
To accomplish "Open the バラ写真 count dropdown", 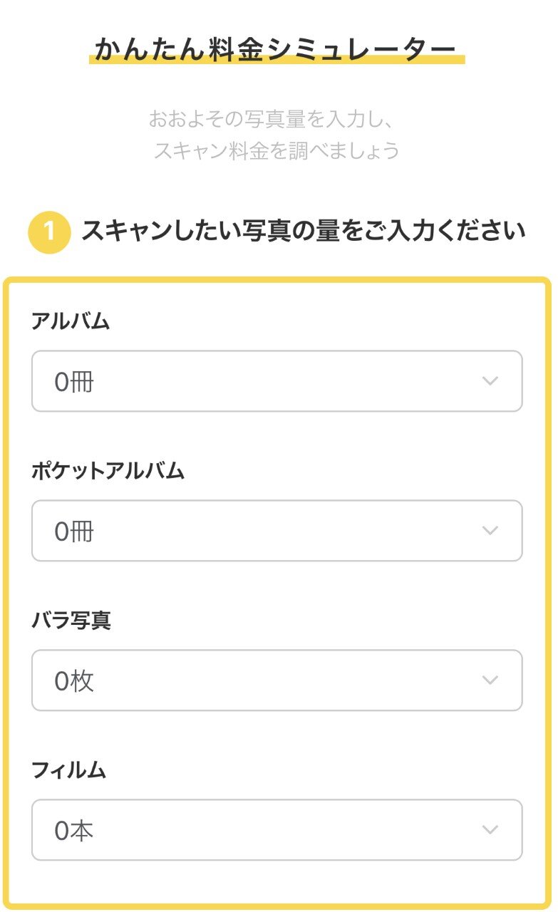I will [x=277, y=680].
